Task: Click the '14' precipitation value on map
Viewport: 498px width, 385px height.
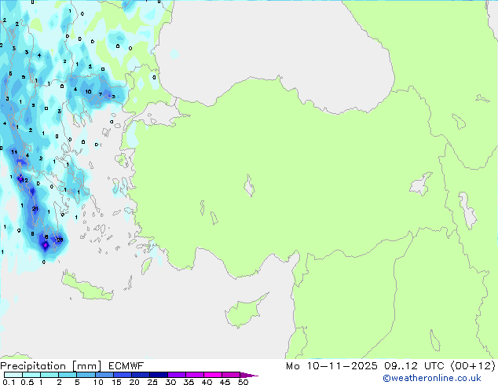Action: tap(14, 152)
